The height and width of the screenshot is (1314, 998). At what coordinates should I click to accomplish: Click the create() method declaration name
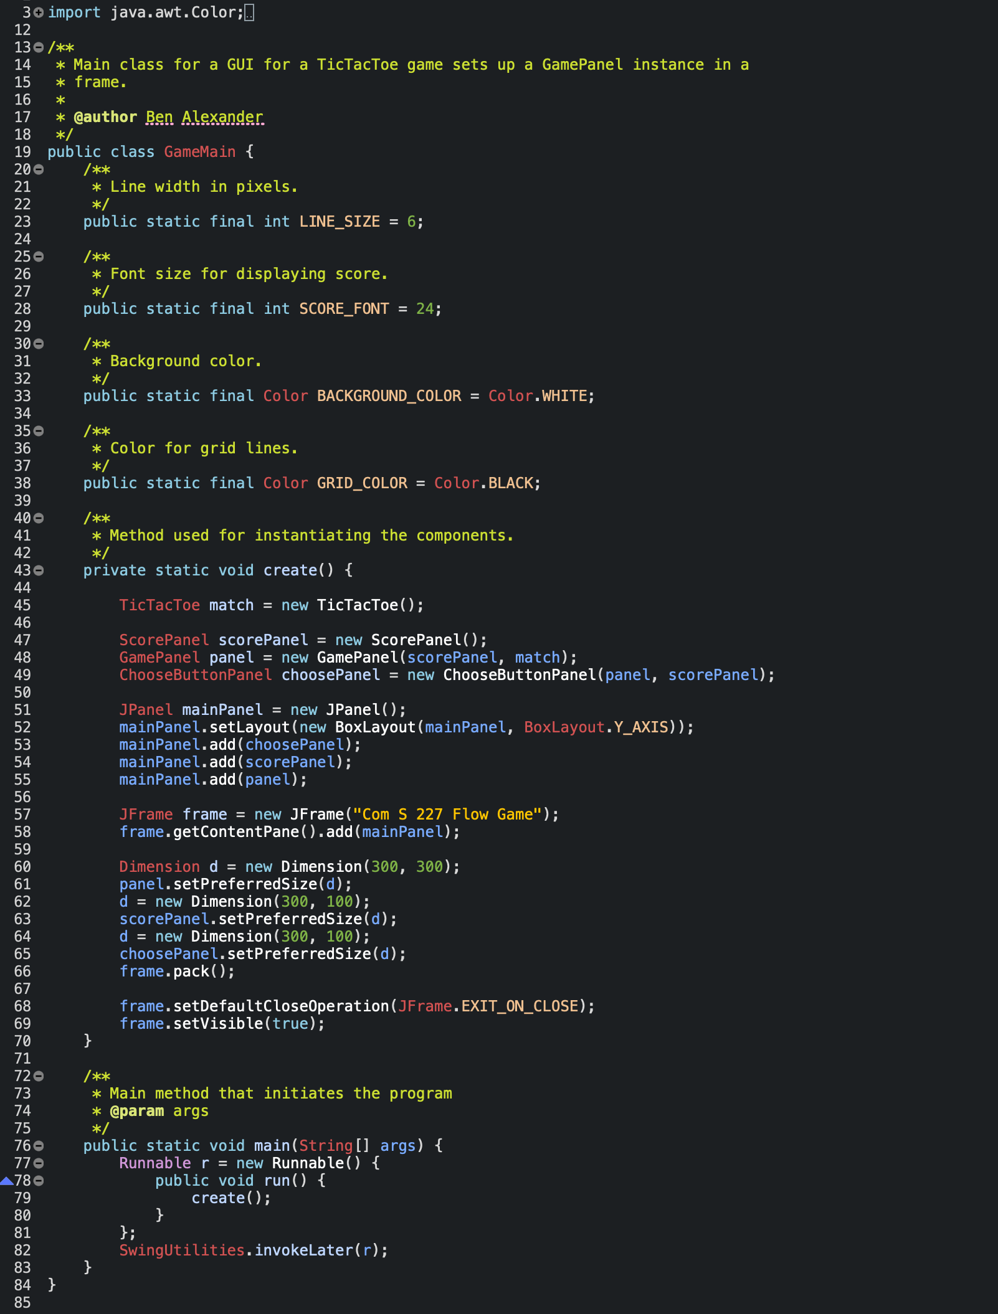pos(290,570)
